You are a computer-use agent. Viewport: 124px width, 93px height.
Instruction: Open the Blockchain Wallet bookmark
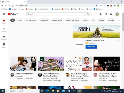click(x=42, y=9)
